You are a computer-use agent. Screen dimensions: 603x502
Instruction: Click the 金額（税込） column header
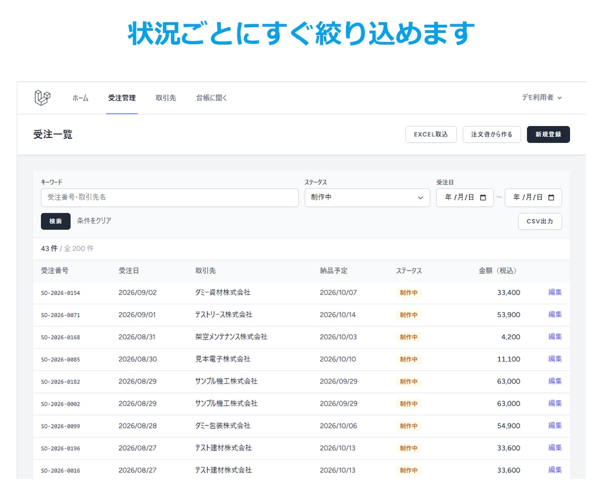click(499, 270)
